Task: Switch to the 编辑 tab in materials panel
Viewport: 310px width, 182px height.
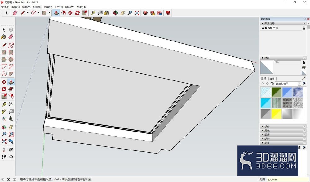Action: [272, 79]
